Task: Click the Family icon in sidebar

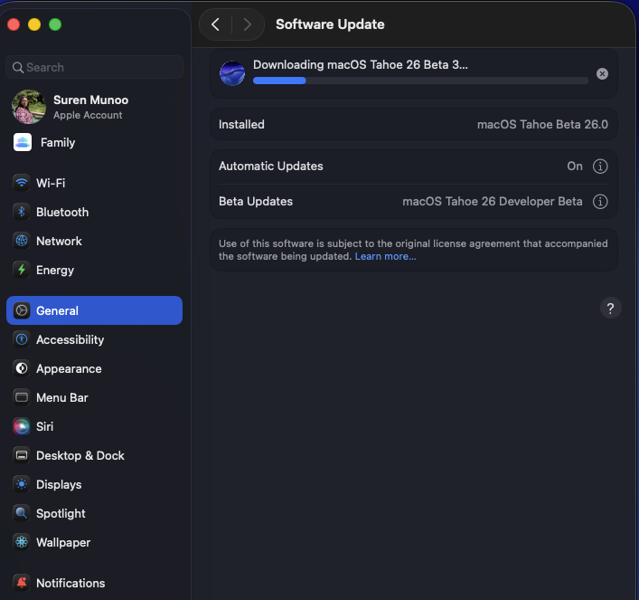Action: tap(23, 142)
